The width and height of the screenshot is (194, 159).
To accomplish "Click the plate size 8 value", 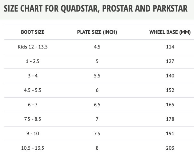I will (97, 148).
